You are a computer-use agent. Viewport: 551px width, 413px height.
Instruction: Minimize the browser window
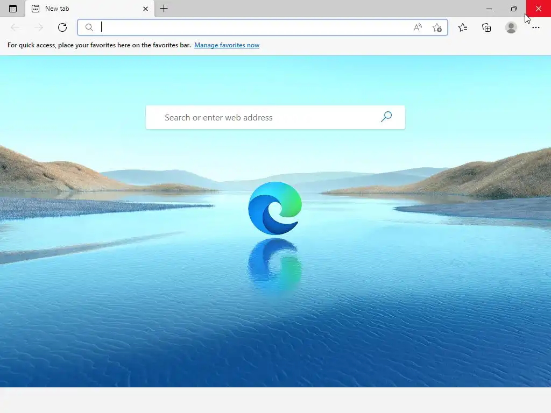[489, 9]
